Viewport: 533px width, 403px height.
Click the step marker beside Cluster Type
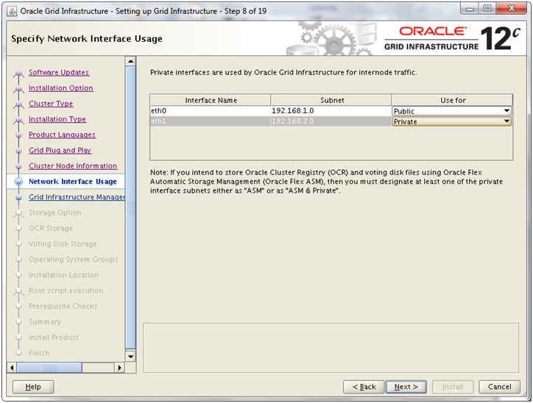pyautogui.click(x=18, y=104)
